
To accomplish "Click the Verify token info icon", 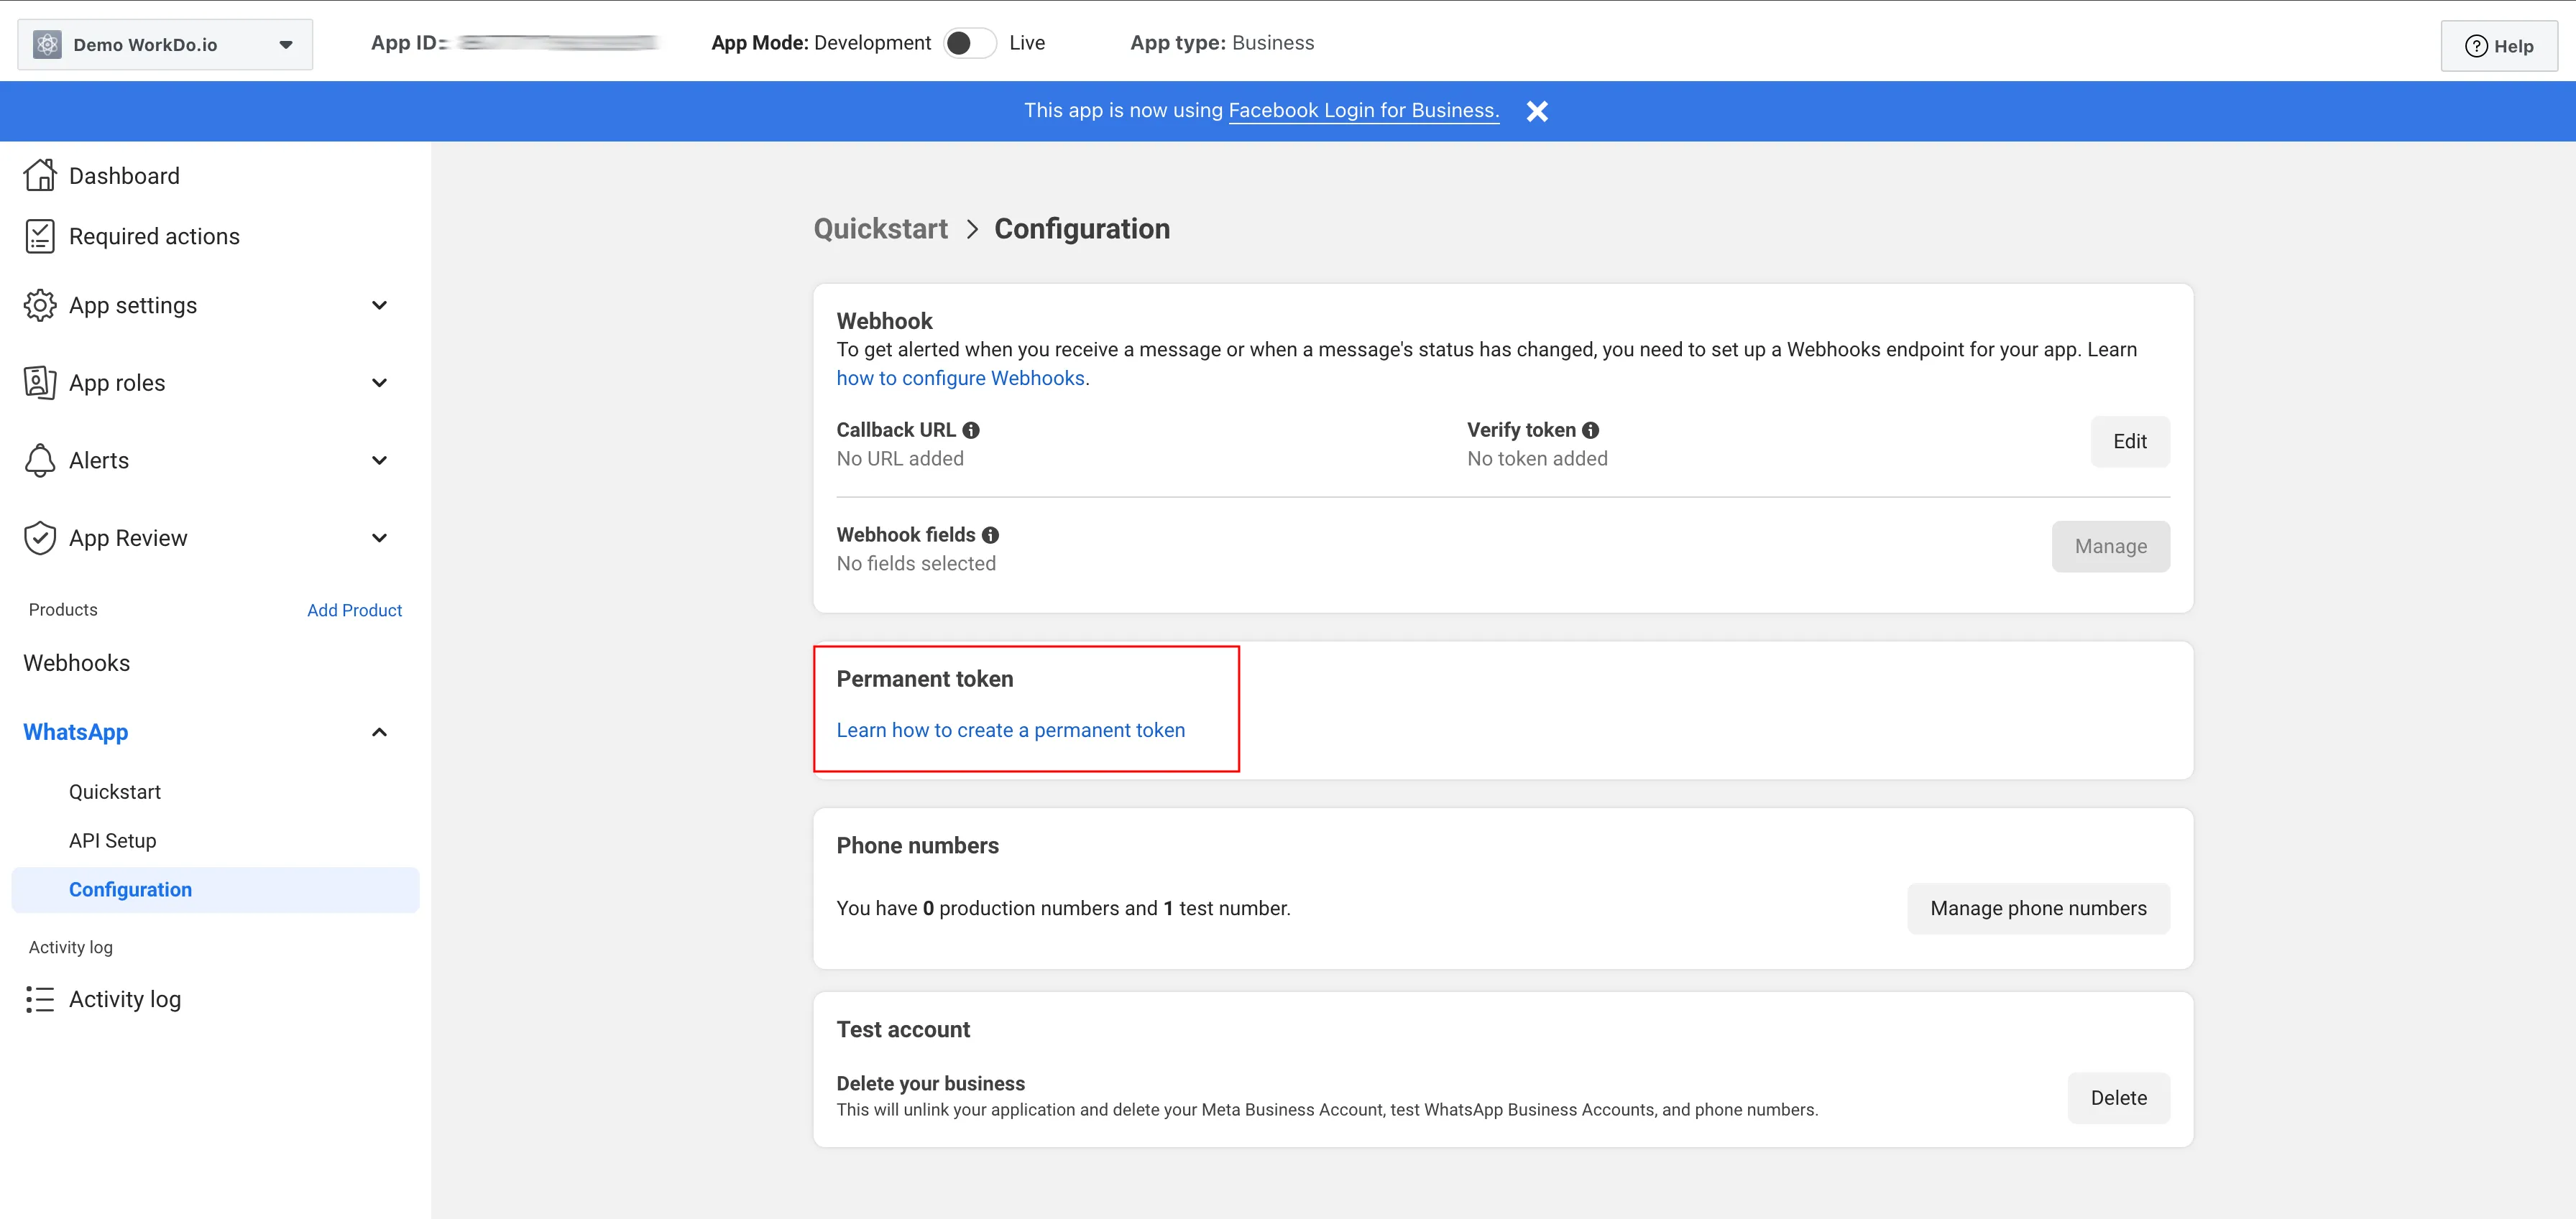I will point(1590,430).
